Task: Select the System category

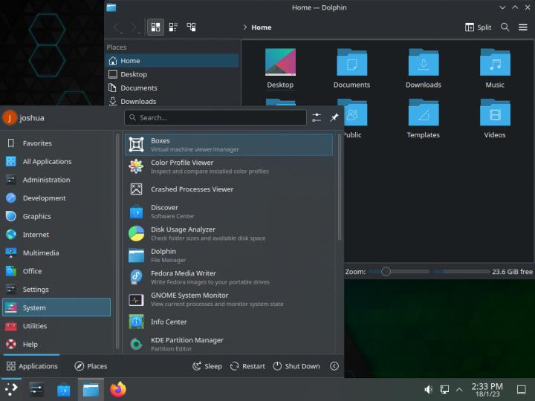Action: point(56,307)
